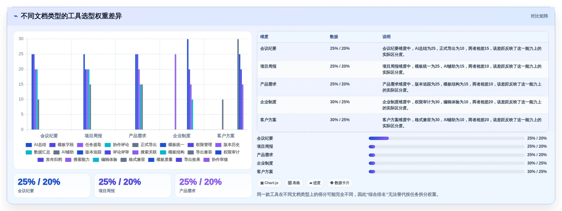Click the 格式兼容 legend item

click(x=132, y=160)
